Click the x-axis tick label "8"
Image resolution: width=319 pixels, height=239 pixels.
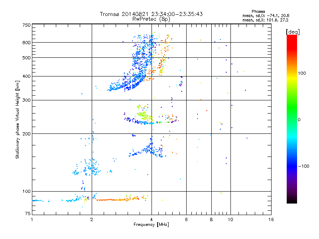(x=211, y=219)
